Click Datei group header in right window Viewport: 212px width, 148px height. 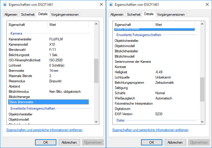click(x=120, y=120)
